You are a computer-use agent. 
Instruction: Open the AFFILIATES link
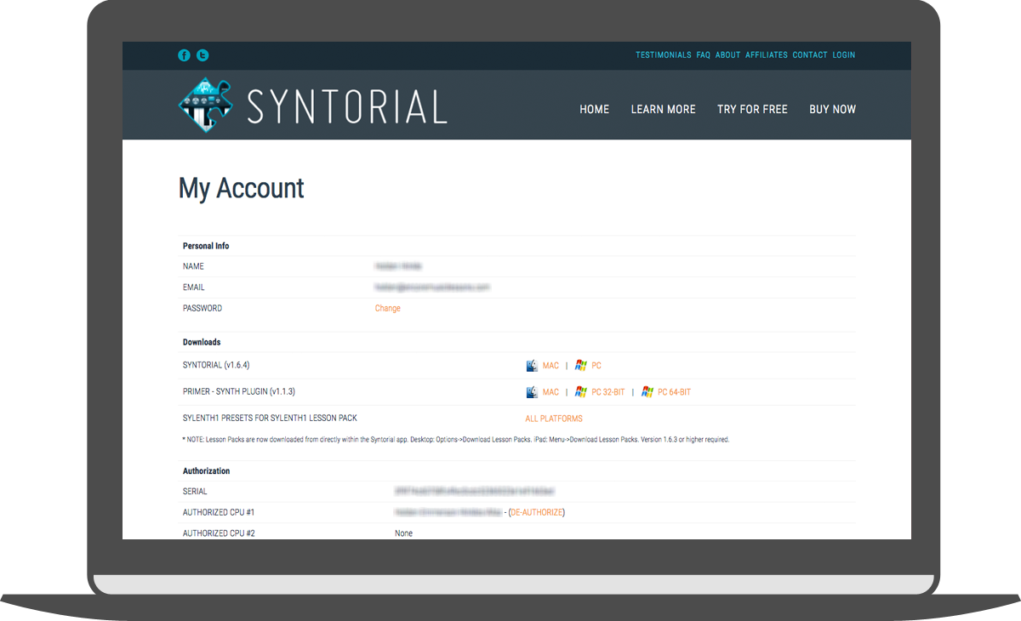point(766,54)
